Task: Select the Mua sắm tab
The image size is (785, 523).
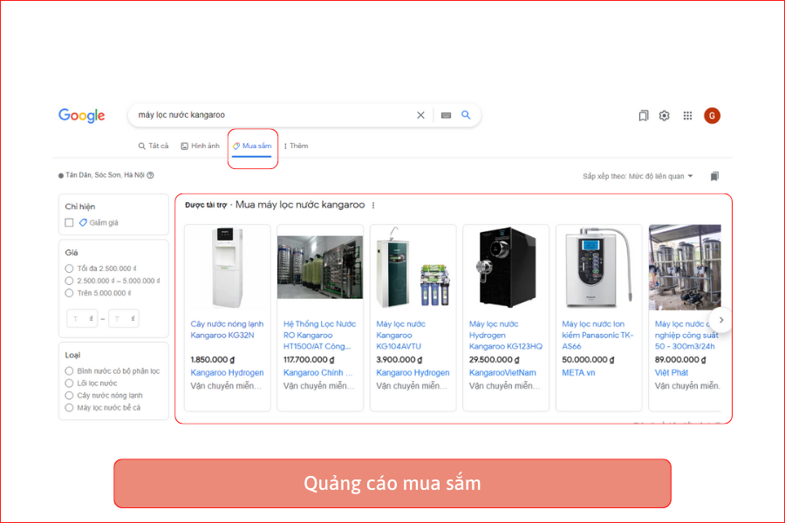Action: (x=252, y=146)
